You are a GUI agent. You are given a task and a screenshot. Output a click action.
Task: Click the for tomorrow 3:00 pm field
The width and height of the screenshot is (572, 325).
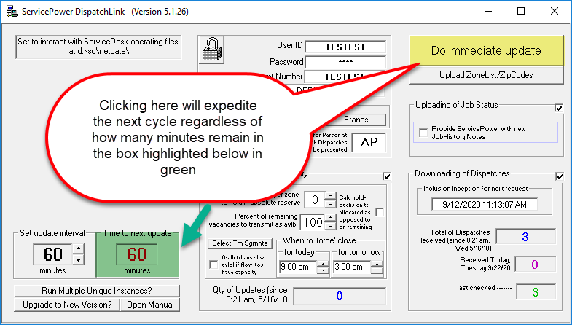(x=353, y=267)
